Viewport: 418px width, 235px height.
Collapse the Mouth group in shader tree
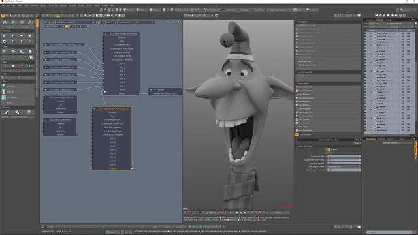(371, 118)
